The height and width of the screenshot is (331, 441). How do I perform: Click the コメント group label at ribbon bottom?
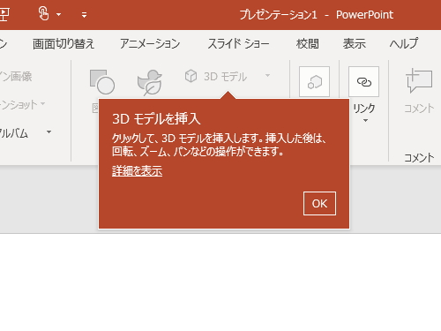[x=419, y=158]
